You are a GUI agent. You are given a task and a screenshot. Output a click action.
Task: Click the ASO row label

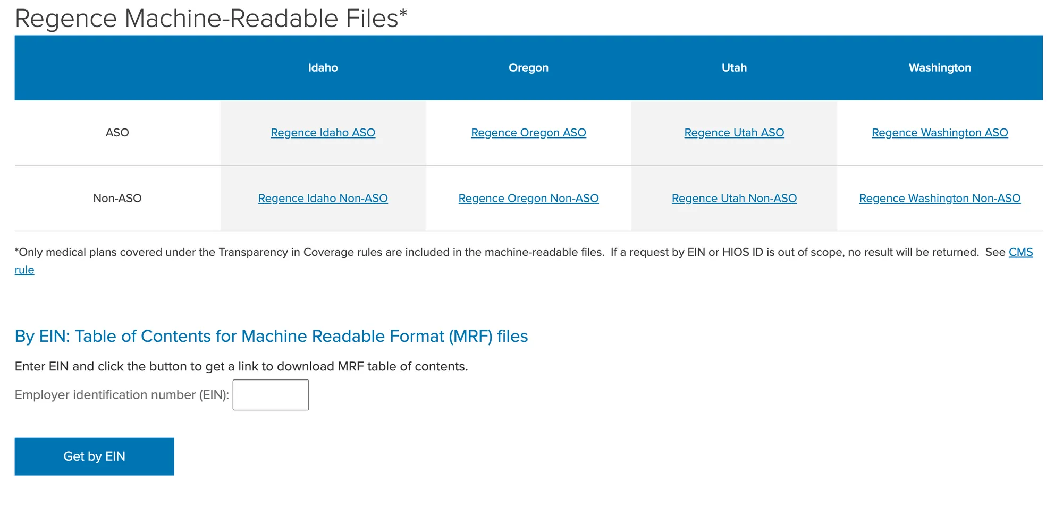pyautogui.click(x=117, y=133)
